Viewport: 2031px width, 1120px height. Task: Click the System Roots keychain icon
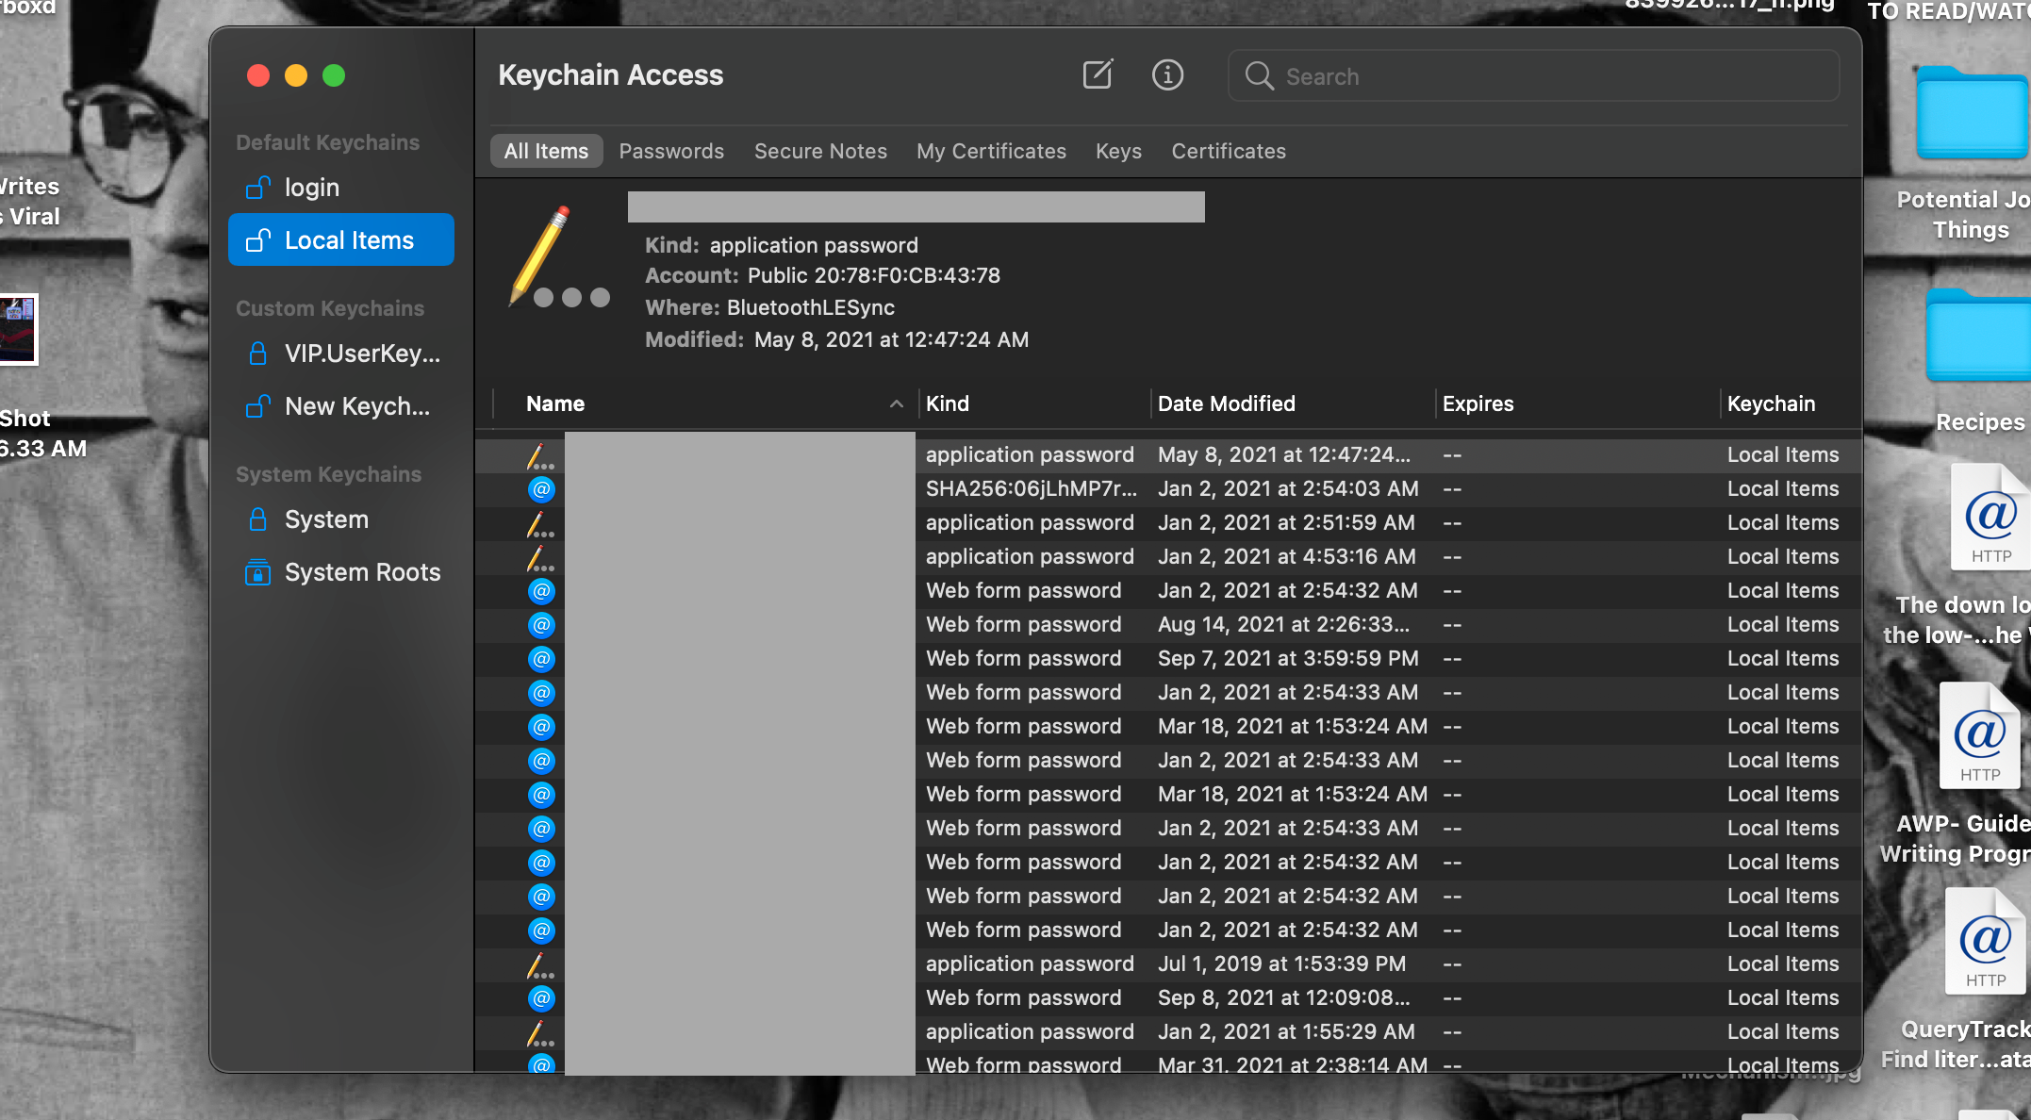tap(257, 572)
